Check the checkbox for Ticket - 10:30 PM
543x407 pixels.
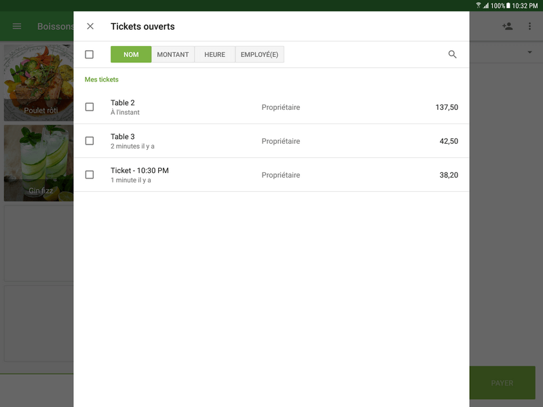point(89,174)
